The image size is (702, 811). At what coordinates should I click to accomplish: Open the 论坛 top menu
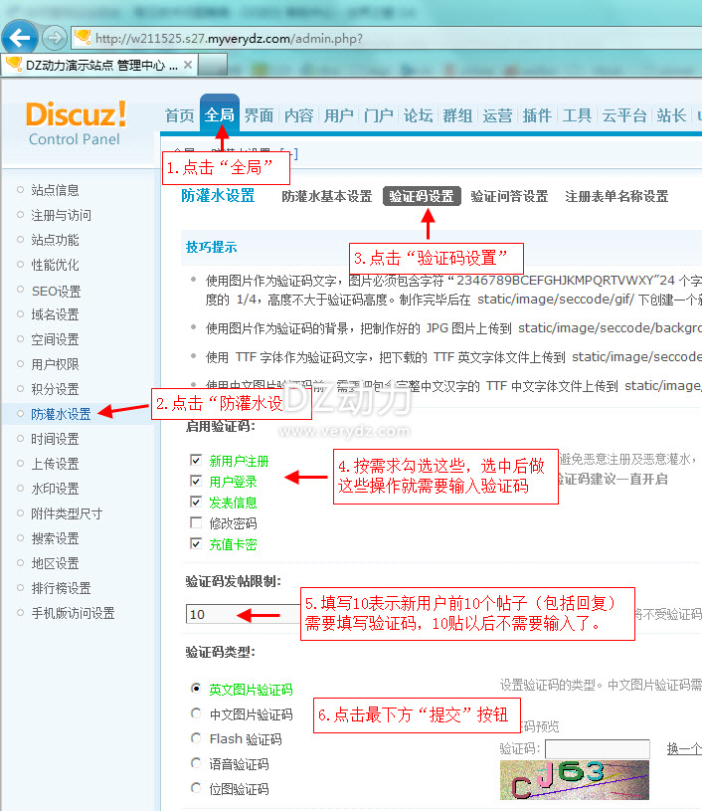point(418,115)
